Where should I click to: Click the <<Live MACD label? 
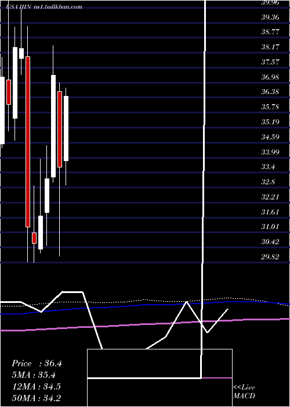pos(244,392)
